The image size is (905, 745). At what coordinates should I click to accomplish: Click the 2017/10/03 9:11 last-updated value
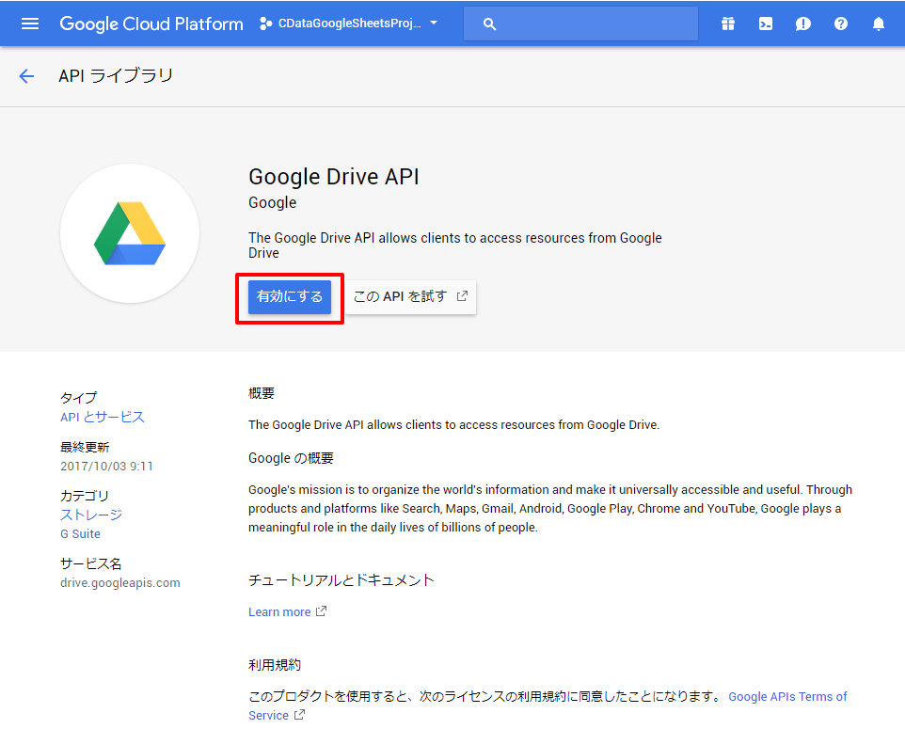(107, 467)
